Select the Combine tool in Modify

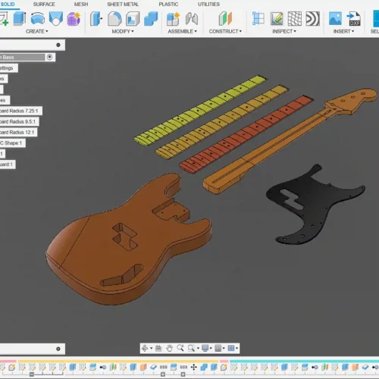151,18
